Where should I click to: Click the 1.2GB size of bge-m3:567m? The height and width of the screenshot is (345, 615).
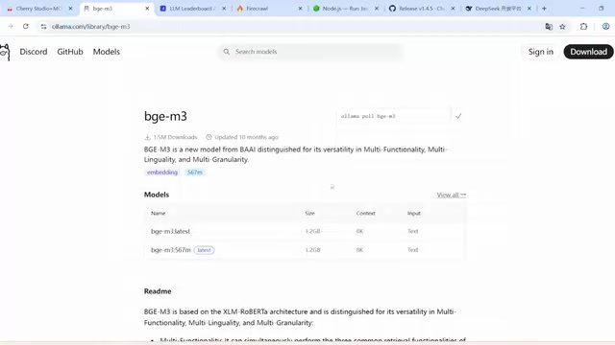click(x=312, y=250)
